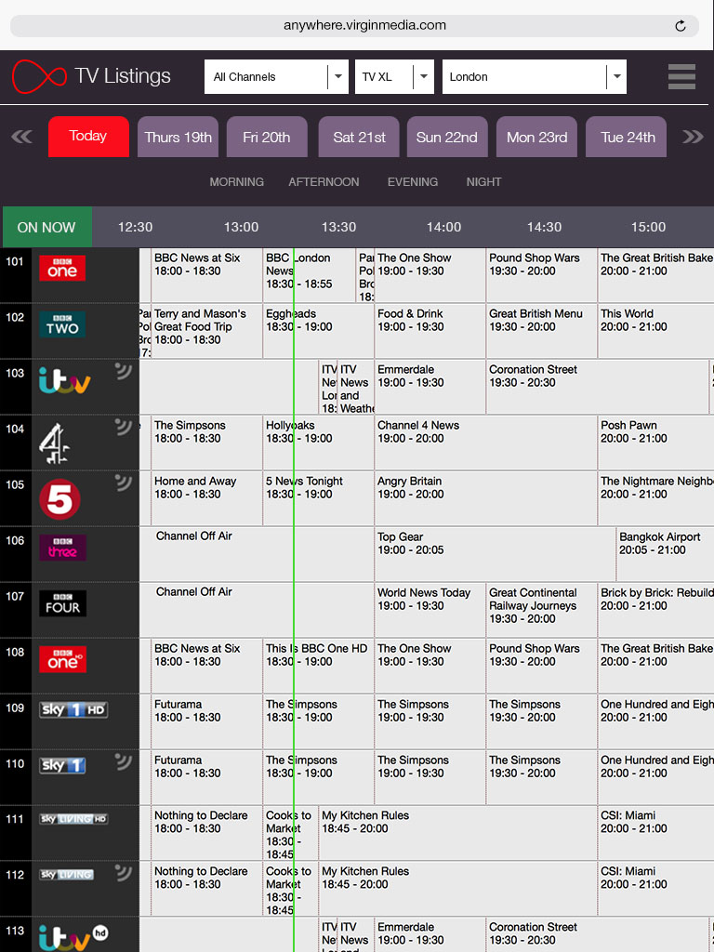The width and height of the screenshot is (714, 952).
Task: Click the streaming signal icon beside Channel 5
Action: (x=124, y=483)
